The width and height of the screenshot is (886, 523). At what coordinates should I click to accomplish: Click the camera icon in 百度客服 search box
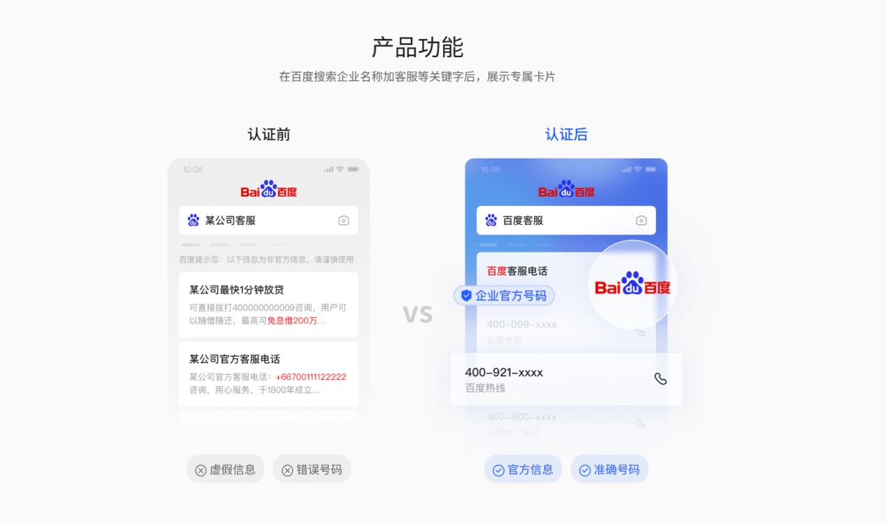pos(641,221)
